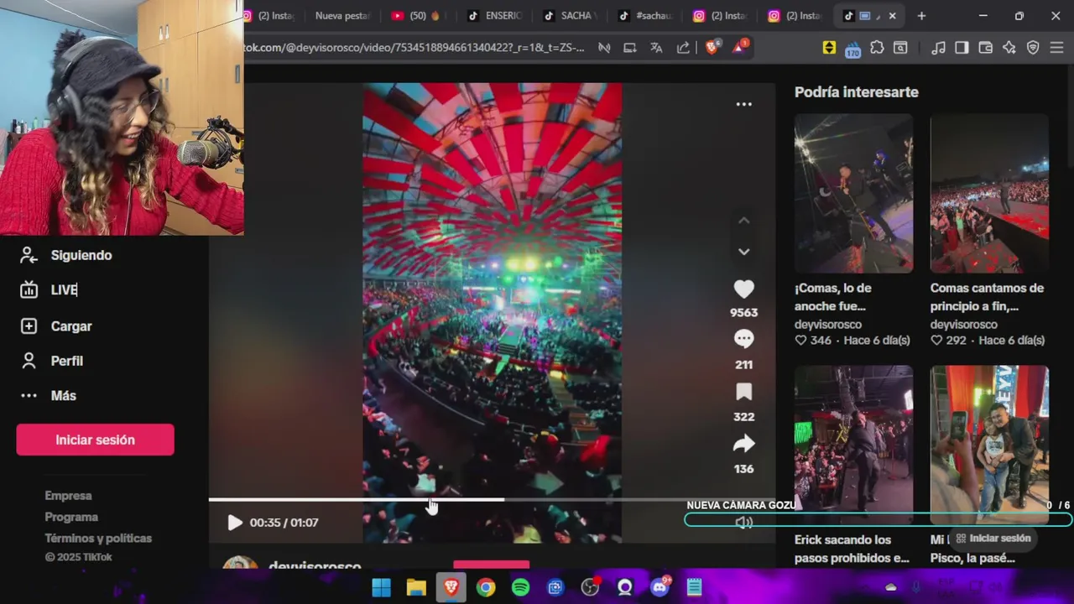
Task: Open the Leo AI sparkle icon in toolbar
Action: pyautogui.click(x=1009, y=48)
